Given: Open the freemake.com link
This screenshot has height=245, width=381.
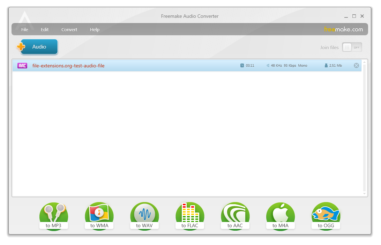Looking at the screenshot, I should (x=344, y=29).
